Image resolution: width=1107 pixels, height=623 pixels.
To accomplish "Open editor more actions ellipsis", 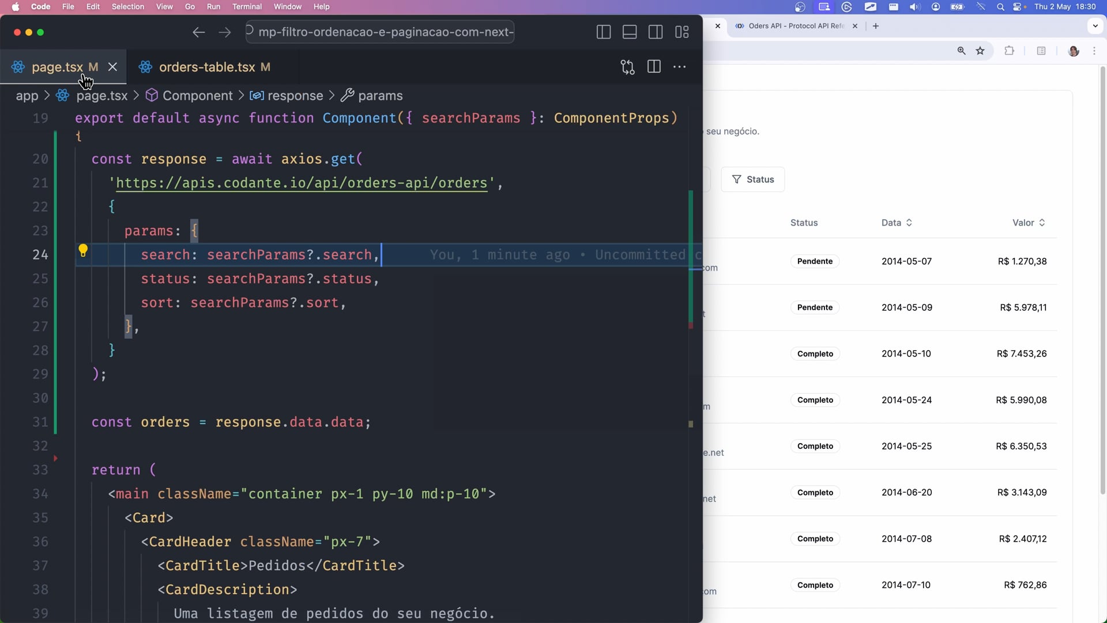I will click(680, 67).
